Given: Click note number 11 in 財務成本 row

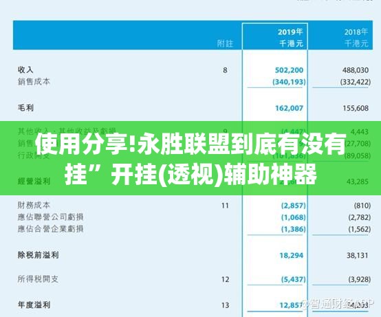Looking at the screenshot, I should (x=225, y=206).
